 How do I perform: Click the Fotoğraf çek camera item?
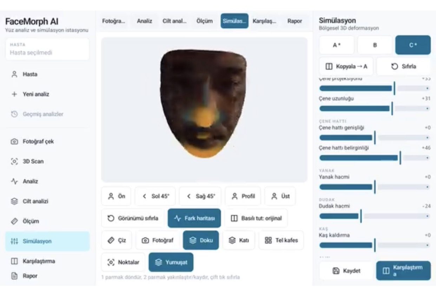(x=47, y=142)
